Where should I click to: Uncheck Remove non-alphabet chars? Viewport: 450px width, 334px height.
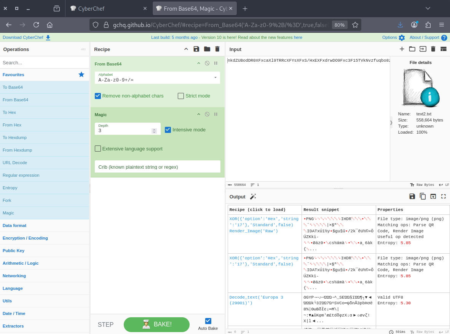point(98,96)
